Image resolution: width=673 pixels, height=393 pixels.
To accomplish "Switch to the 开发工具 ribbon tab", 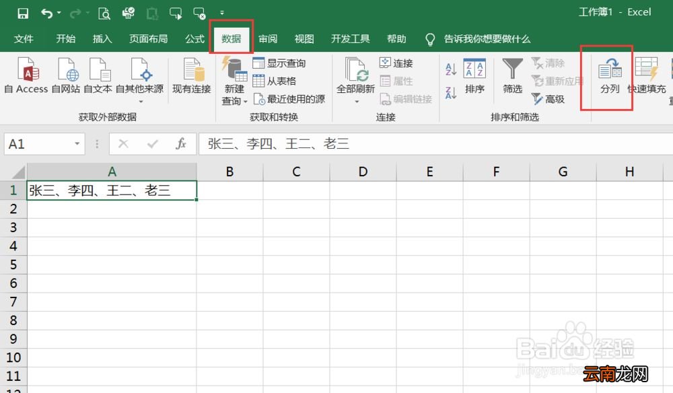I will (x=350, y=39).
